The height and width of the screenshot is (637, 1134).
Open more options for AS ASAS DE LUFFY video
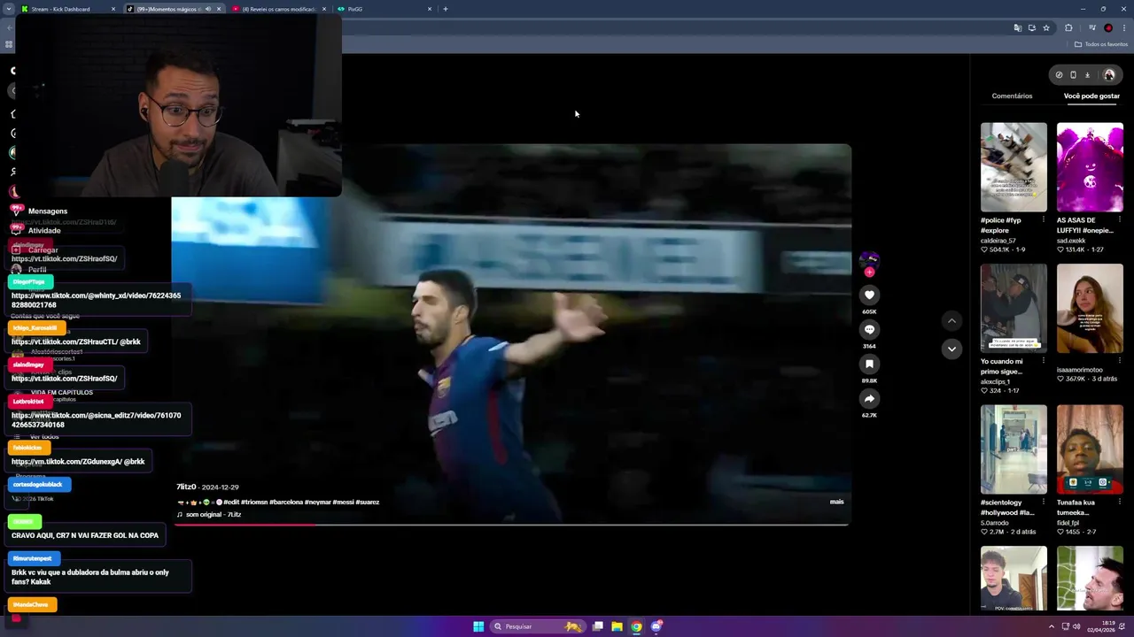pyautogui.click(x=1119, y=220)
